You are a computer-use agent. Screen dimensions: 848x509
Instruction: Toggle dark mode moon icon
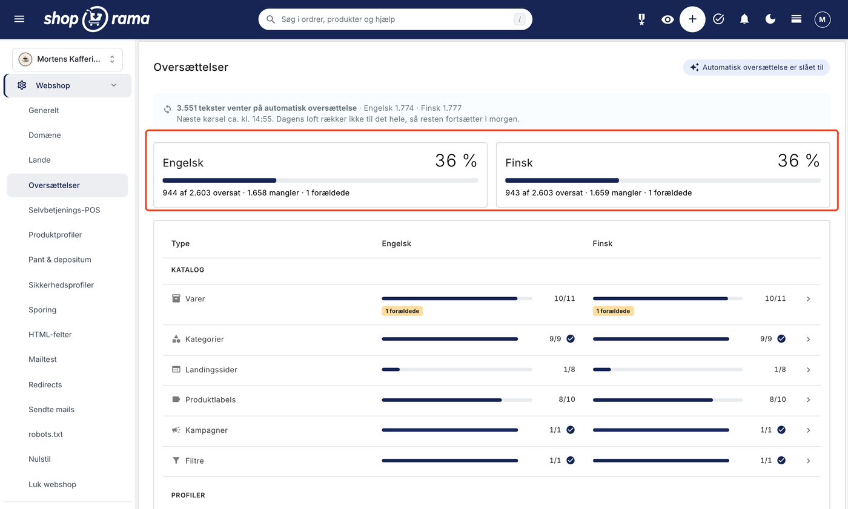[x=770, y=19]
